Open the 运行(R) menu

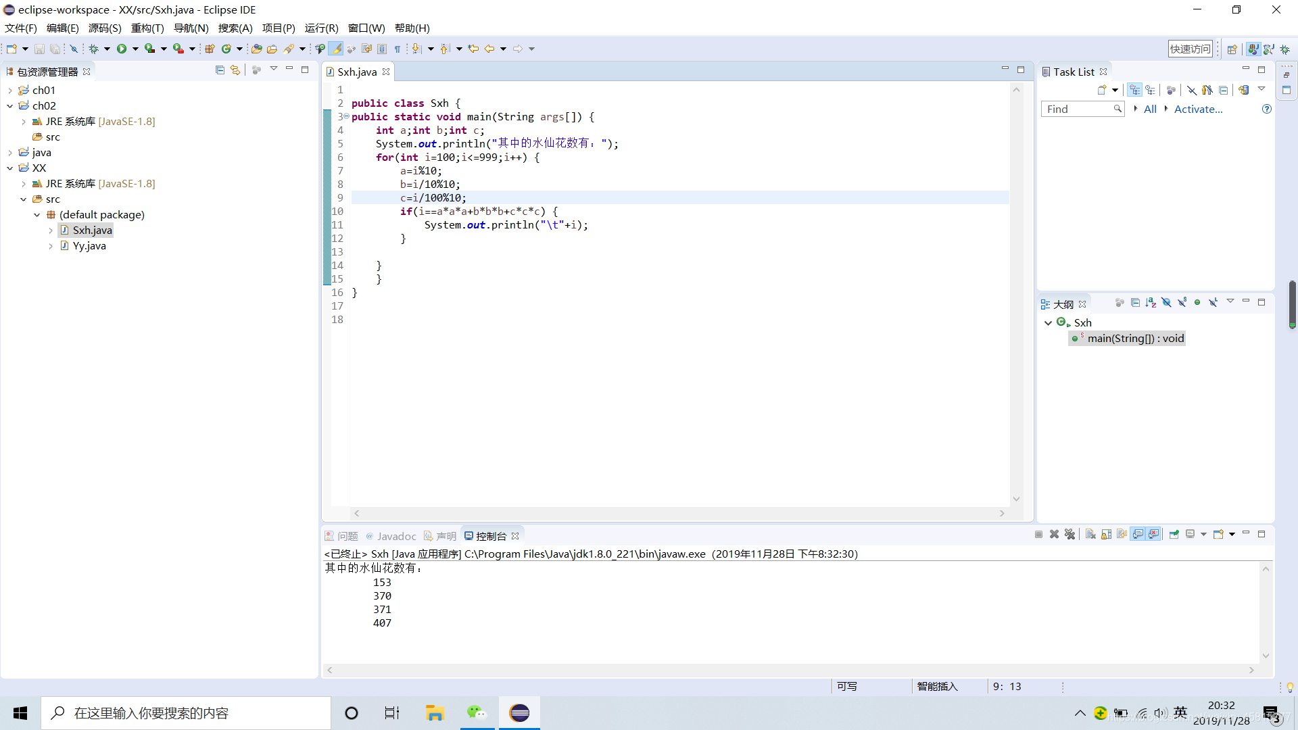tap(321, 28)
